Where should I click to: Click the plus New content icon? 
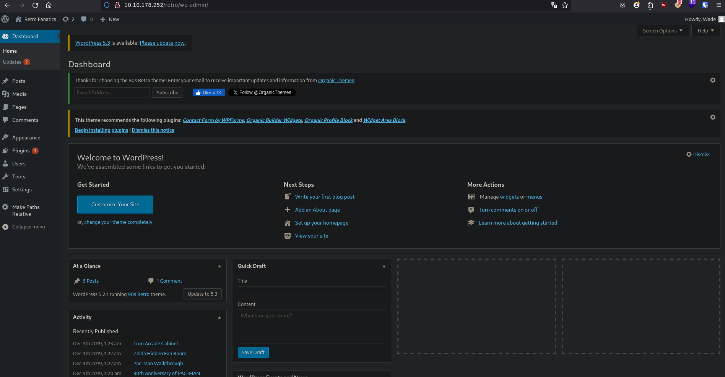click(103, 19)
